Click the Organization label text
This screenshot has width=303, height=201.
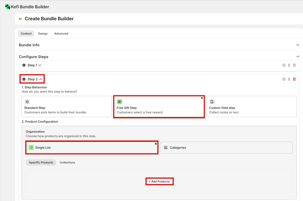pos(35,132)
